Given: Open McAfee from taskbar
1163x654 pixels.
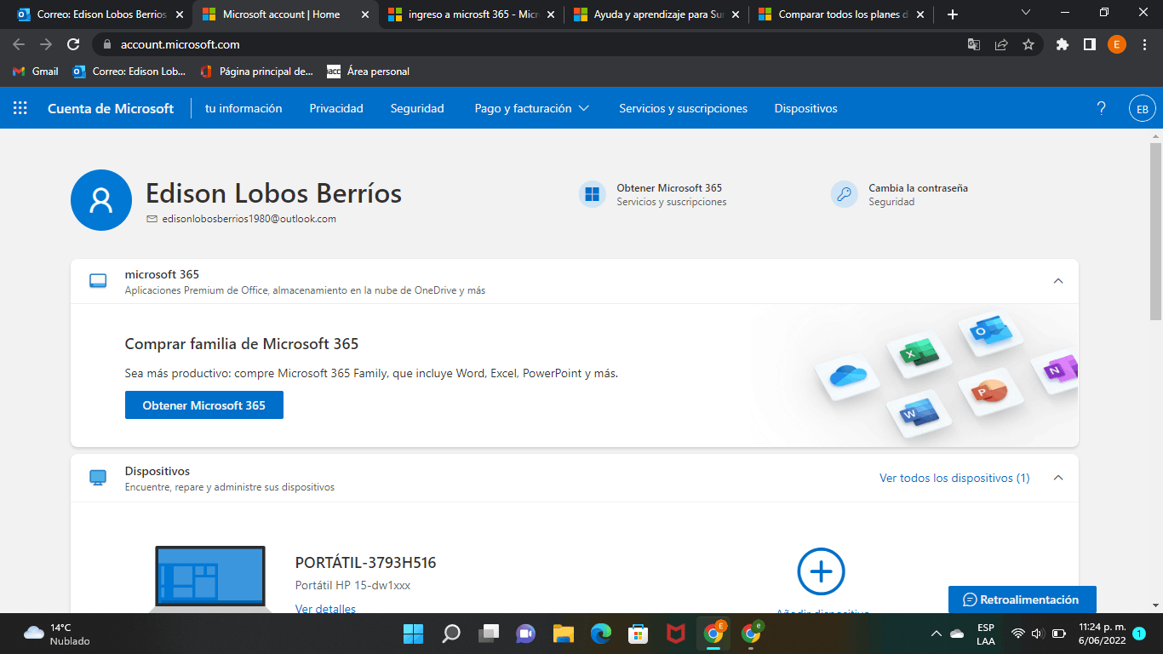Looking at the screenshot, I should 676,634.
